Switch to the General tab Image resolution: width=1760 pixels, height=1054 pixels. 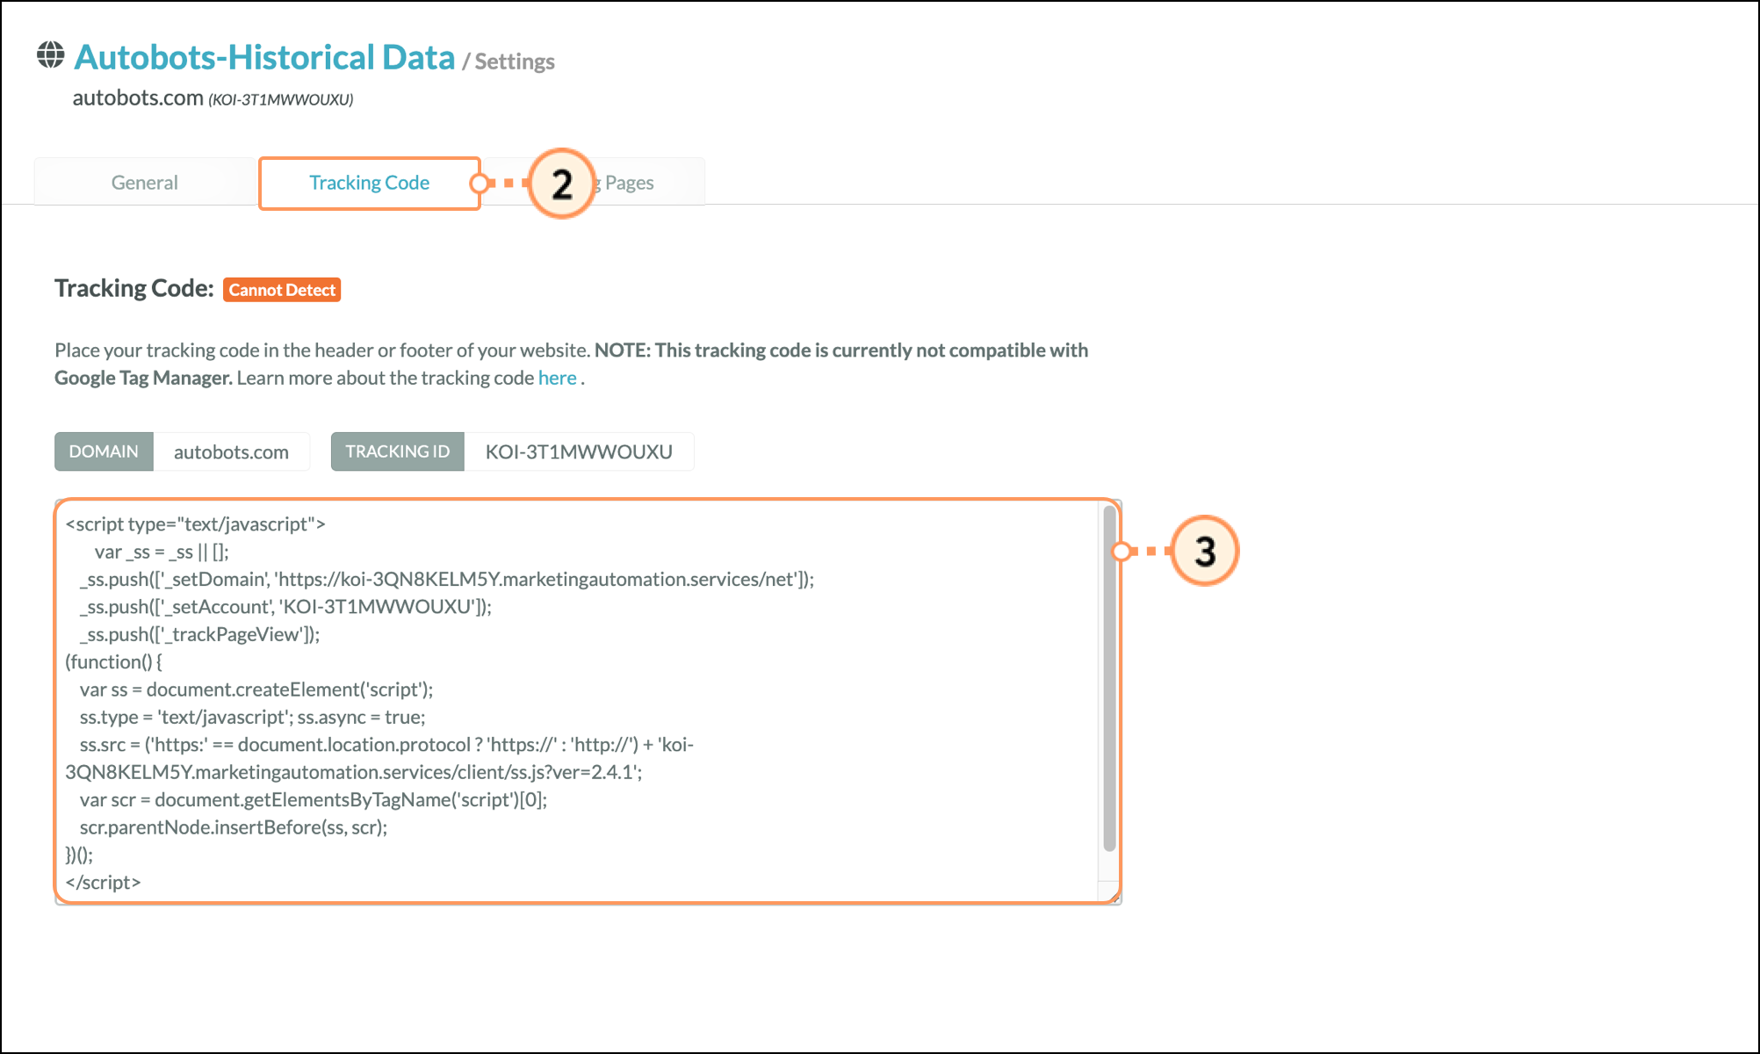(x=145, y=183)
